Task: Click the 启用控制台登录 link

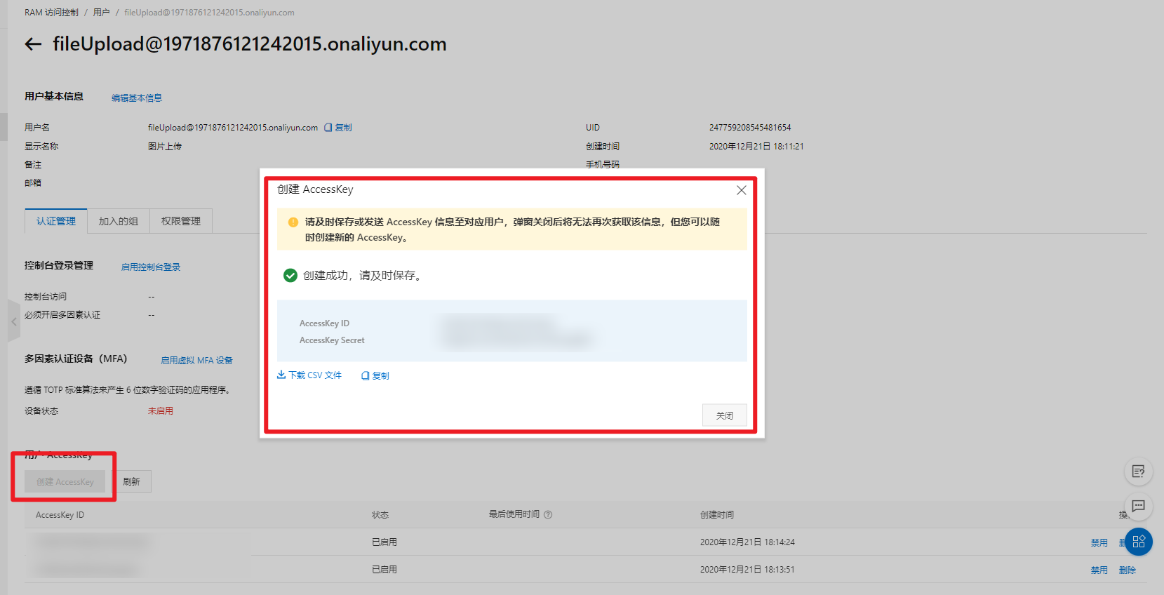Action: click(151, 267)
